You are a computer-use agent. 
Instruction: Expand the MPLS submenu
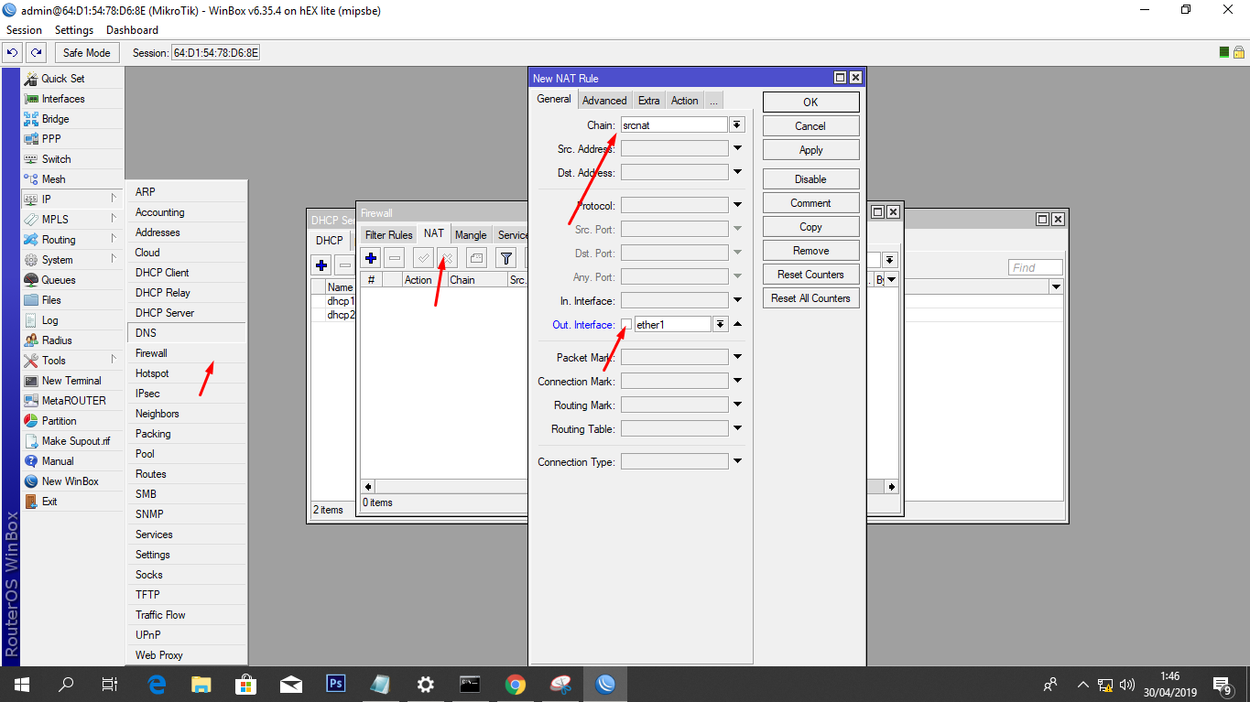pyautogui.click(x=72, y=220)
